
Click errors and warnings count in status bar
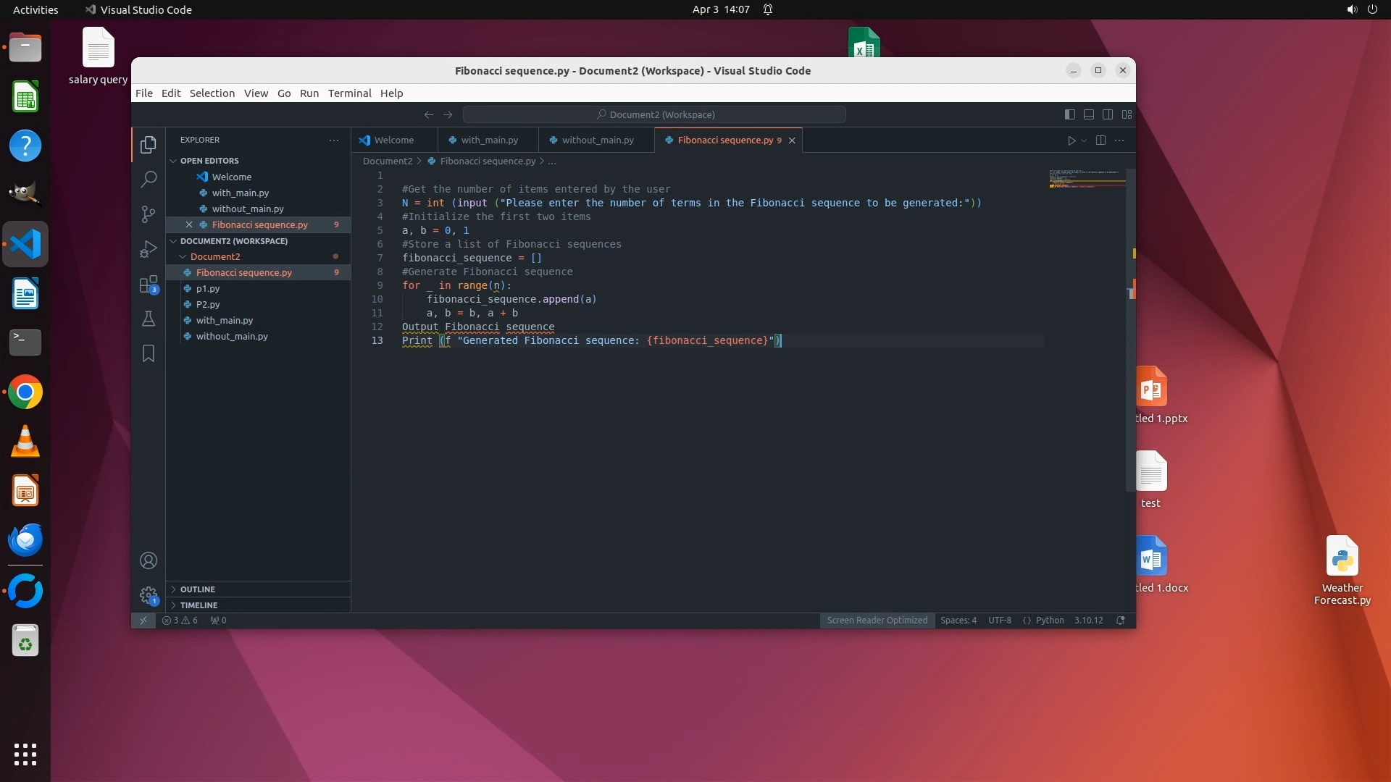(x=180, y=621)
